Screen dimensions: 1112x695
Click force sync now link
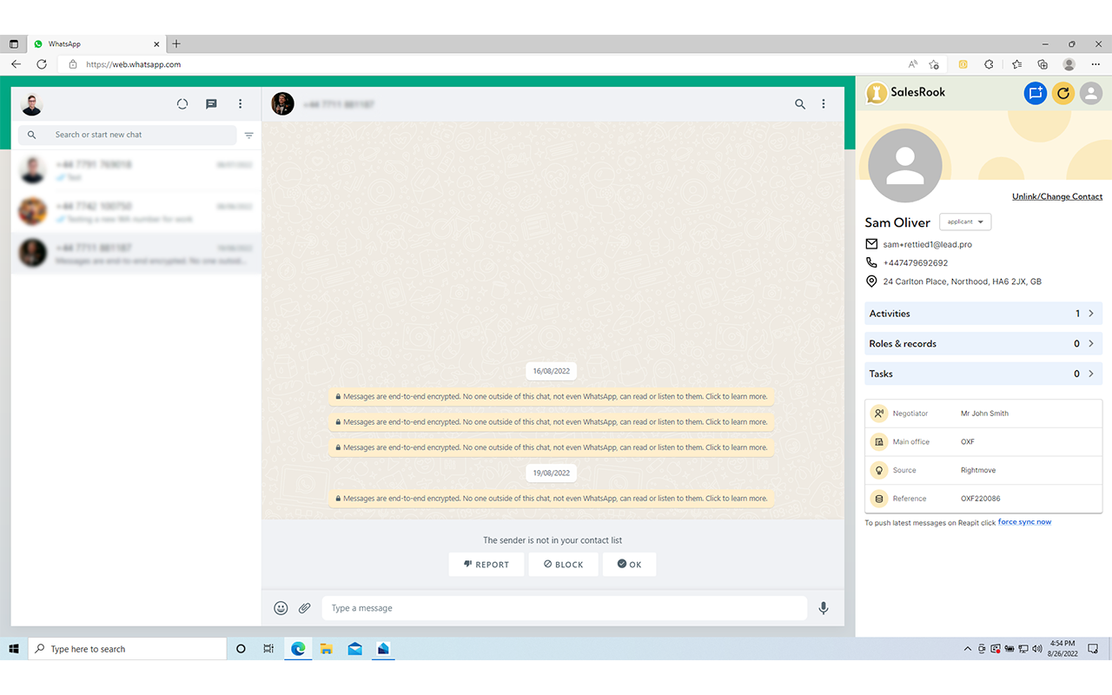(x=1024, y=522)
